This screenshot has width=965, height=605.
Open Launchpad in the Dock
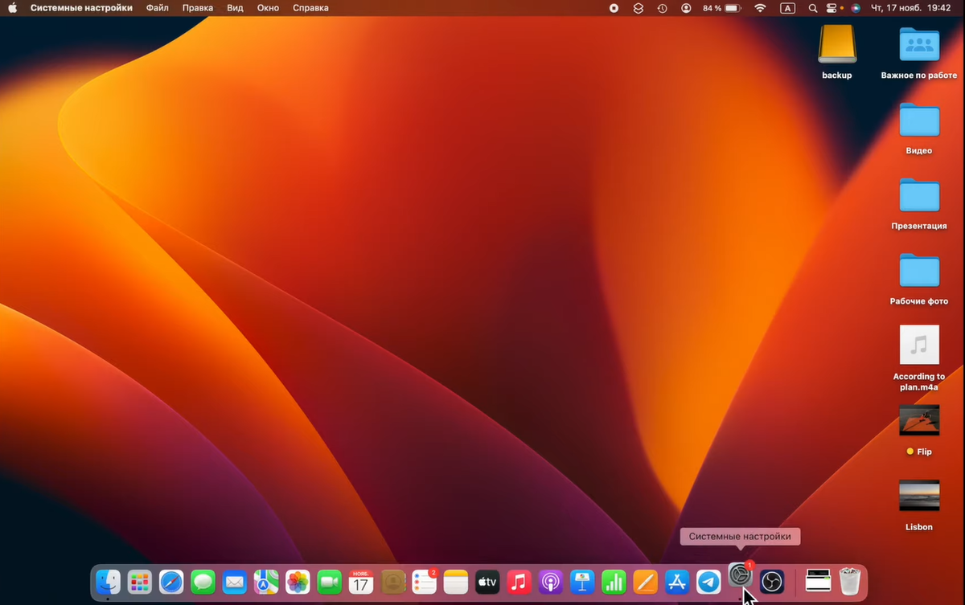[x=140, y=582]
